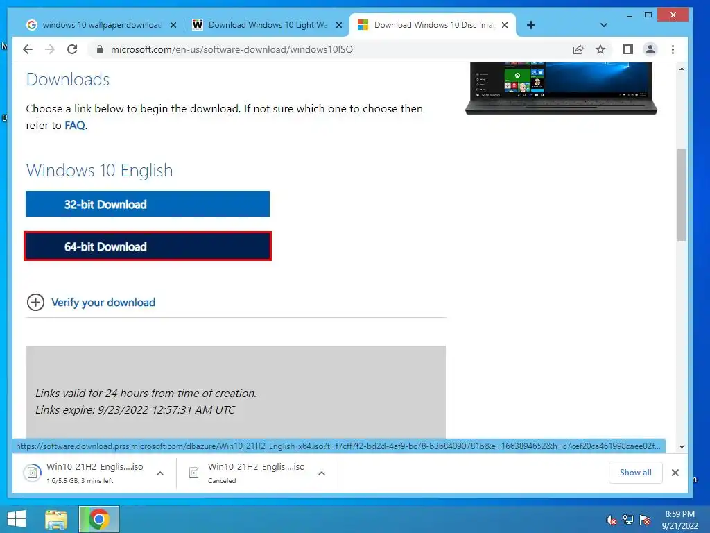This screenshot has width=710, height=533.
Task: Close the Google wallpaper search tab
Action: 173,26
